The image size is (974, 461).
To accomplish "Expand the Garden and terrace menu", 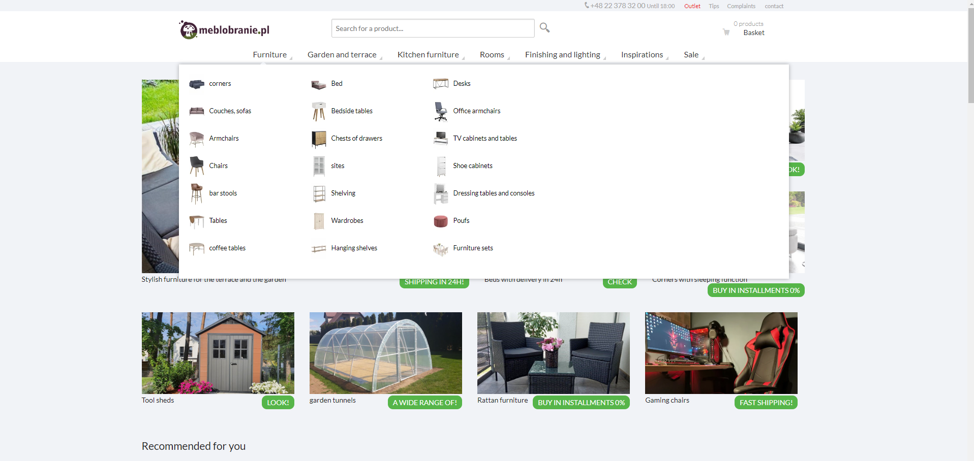I will pyautogui.click(x=342, y=55).
